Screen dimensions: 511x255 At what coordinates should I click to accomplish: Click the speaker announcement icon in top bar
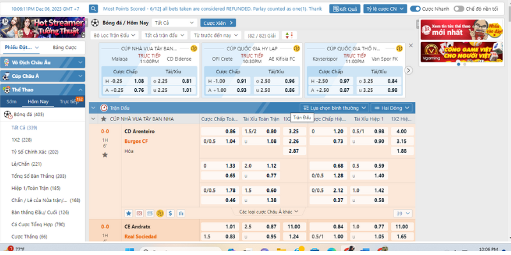tap(94, 10)
